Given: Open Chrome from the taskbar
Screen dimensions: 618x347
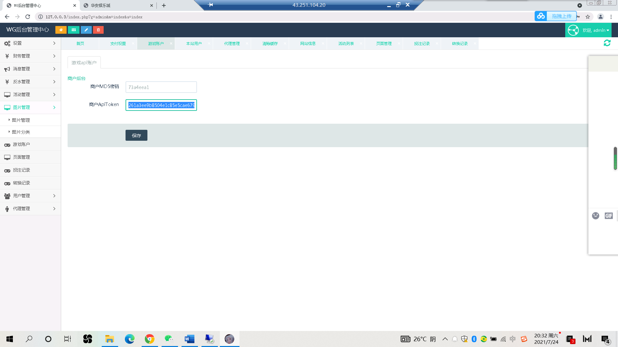Looking at the screenshot, I should pos(150,339).
